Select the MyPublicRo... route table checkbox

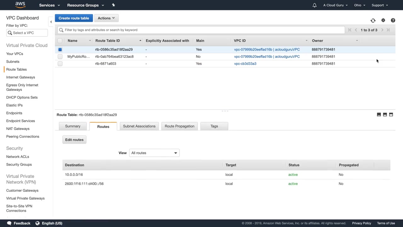tap(60, 57)
